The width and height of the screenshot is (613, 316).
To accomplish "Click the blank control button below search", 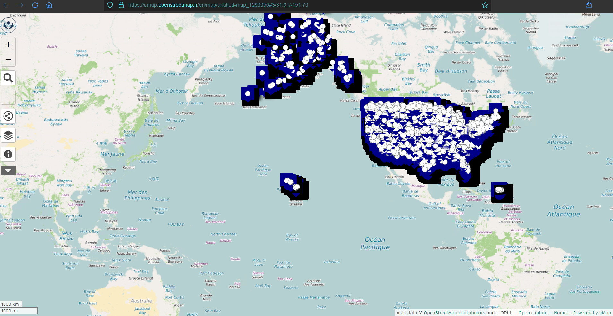I will point(8,97).
